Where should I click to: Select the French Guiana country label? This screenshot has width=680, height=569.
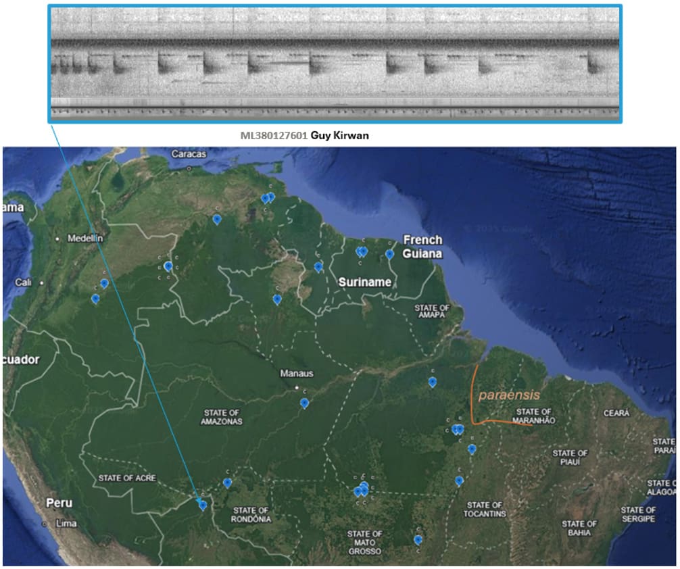tap(422, 247)
